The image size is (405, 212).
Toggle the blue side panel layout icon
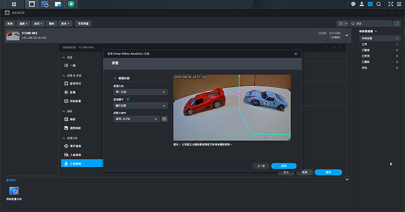(x=397, y=24)
